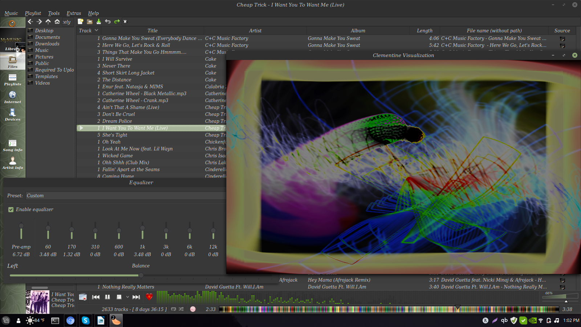Go back in the file browser

[30, 22]
